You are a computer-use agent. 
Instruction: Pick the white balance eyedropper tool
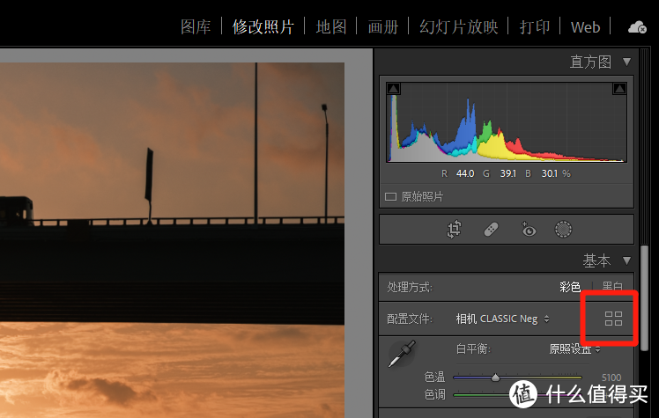402,354
